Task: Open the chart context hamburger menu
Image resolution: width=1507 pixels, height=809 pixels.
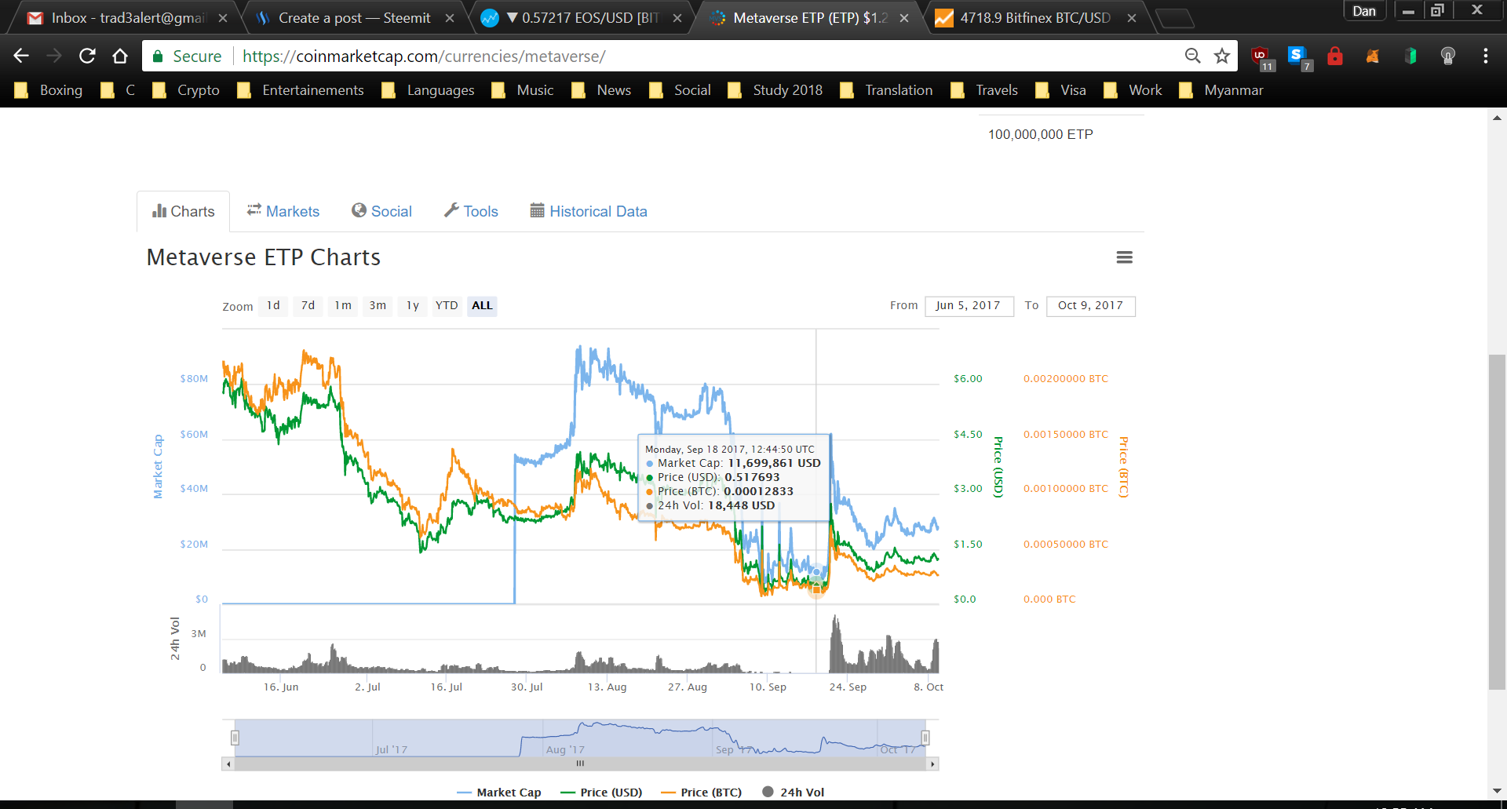Action: pyautogui.click(x=1125, y=257)
